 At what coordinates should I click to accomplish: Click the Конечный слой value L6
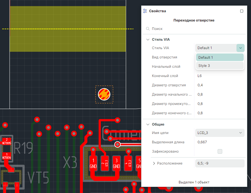tap(200, 76)
